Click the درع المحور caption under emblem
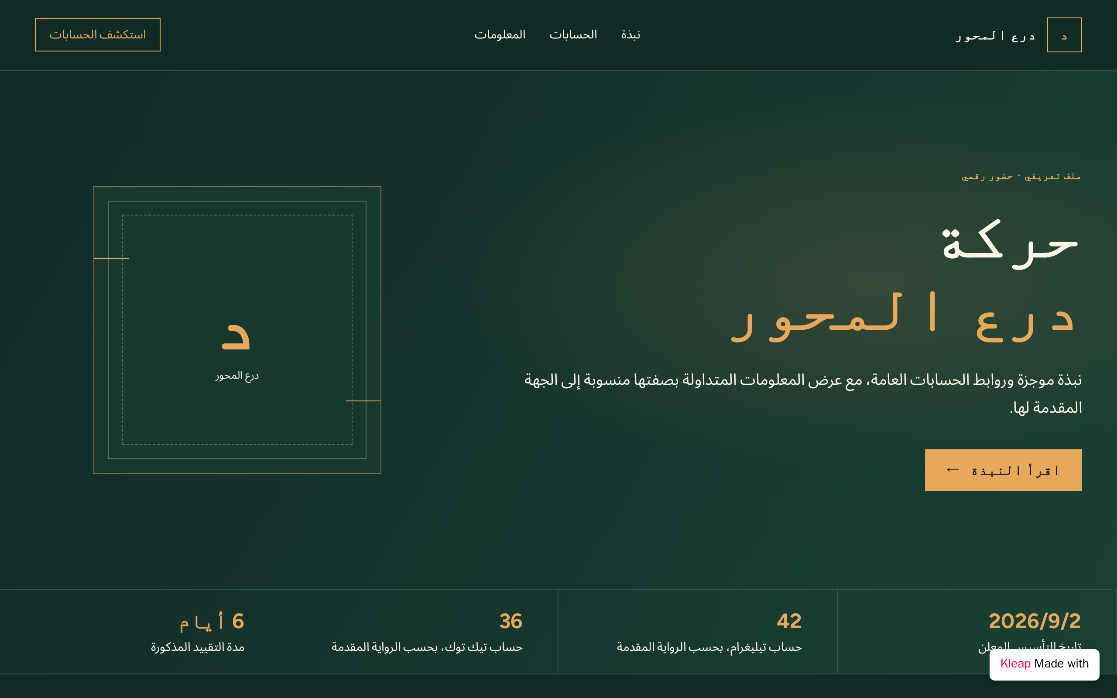This screenshot has height=698, width=1117. point(237,376)
